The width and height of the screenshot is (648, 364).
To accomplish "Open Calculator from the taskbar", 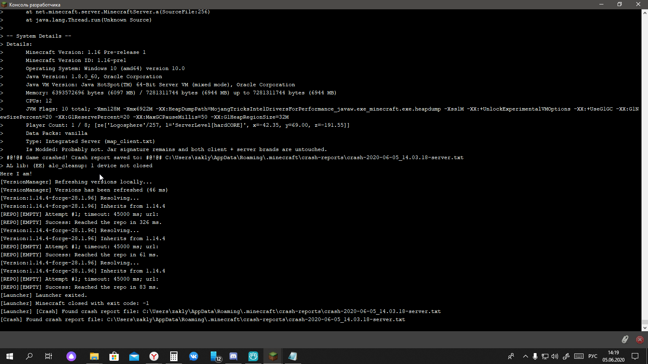I will 174,356.
